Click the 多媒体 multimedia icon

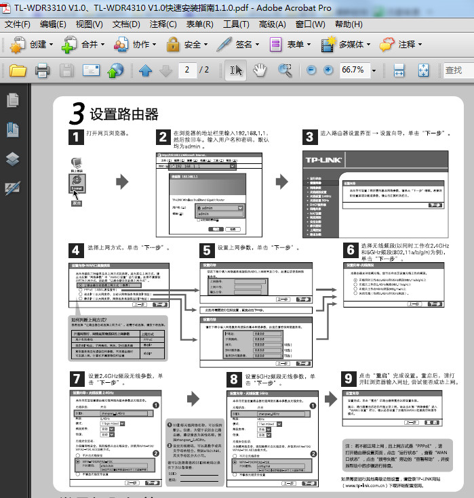pyautogui.click(x=328, y=45)
